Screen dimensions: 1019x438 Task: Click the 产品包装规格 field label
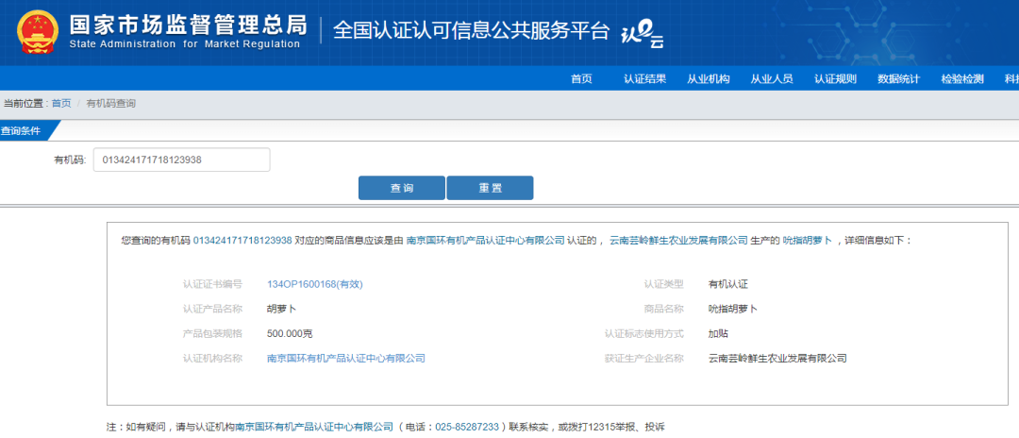click(212, 333)
